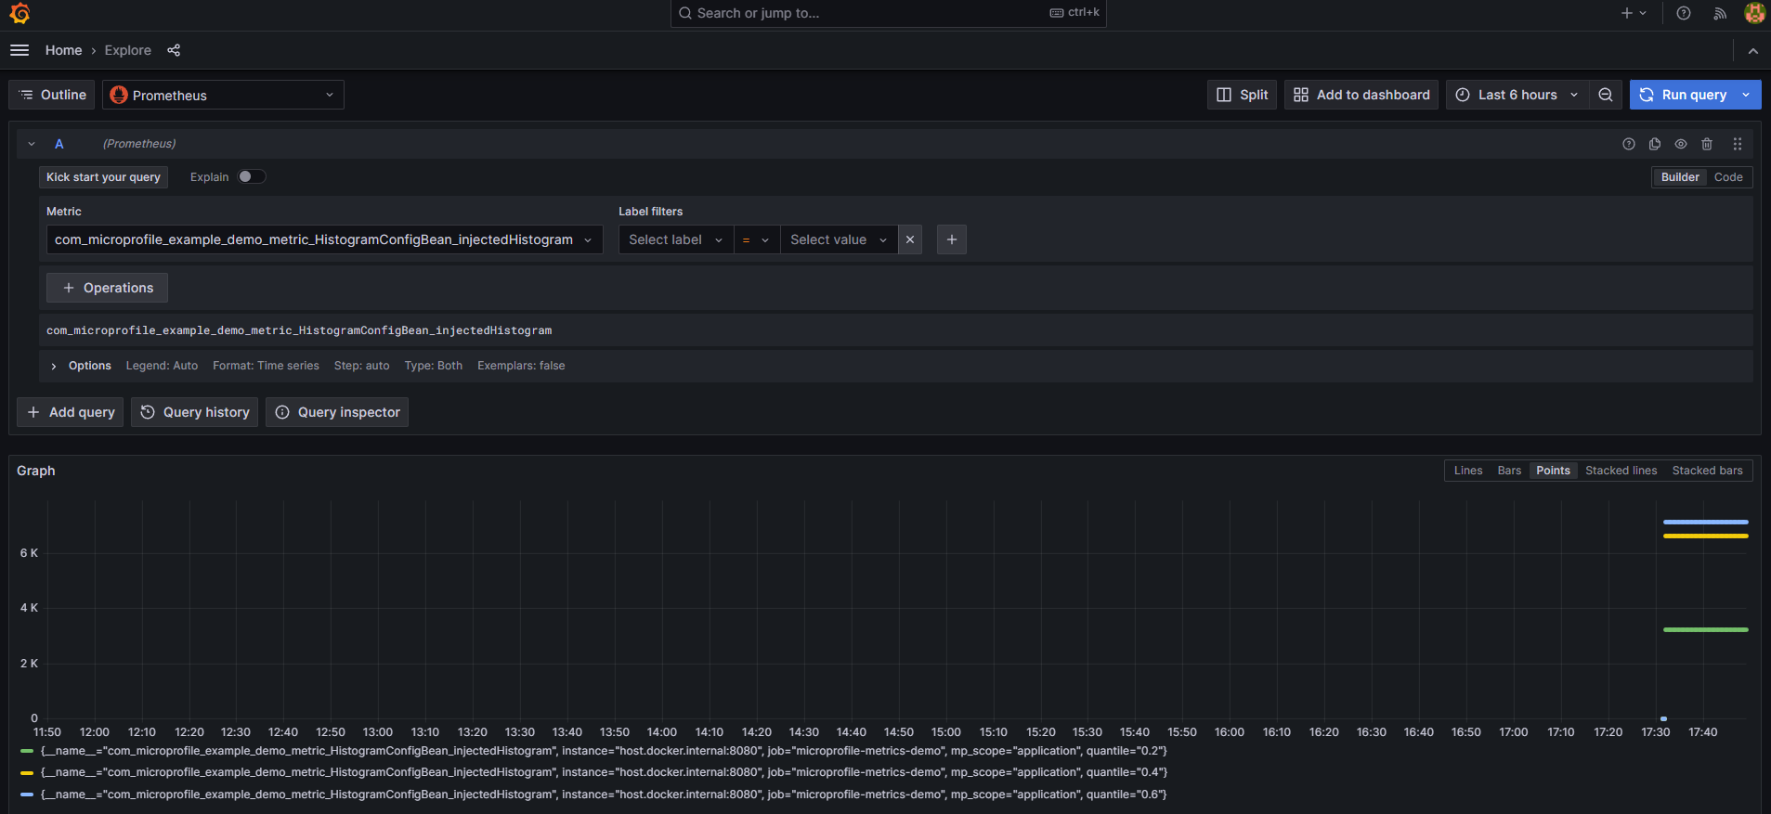Delete query A with trash icon
1771x814 pixels.
(1707, 144)
